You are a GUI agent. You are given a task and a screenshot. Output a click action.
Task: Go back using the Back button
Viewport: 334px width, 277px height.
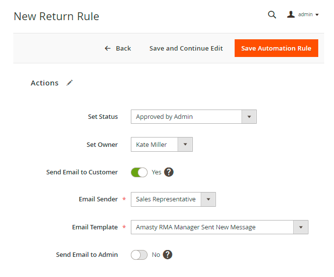click(118, 48)
